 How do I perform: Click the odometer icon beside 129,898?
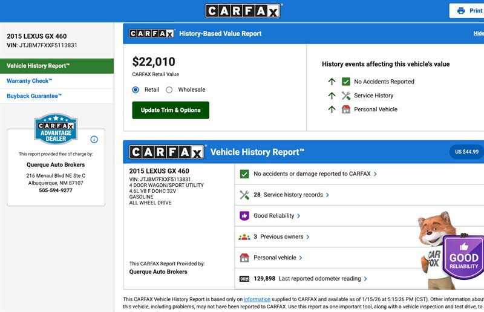click(244, 279)
